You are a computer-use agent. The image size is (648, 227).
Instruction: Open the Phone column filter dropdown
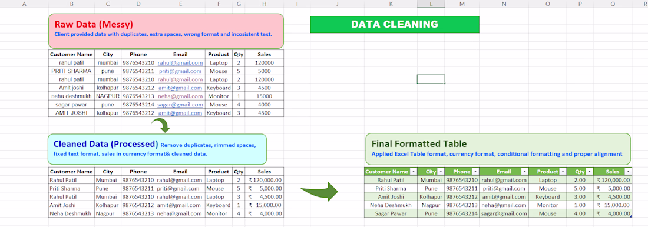[x=475, y=172]
